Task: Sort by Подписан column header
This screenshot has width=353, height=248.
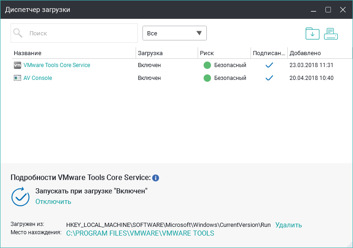Action: tap(269, 53)
